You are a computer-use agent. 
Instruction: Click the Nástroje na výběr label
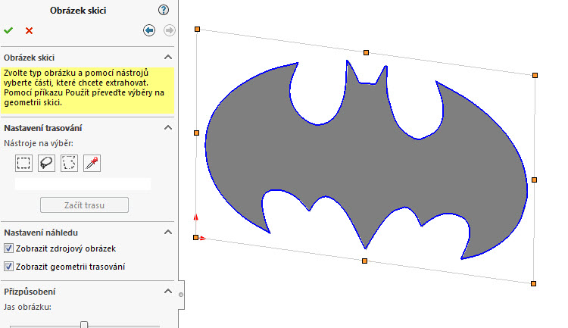pyautogui.click(x=39, y=143)
